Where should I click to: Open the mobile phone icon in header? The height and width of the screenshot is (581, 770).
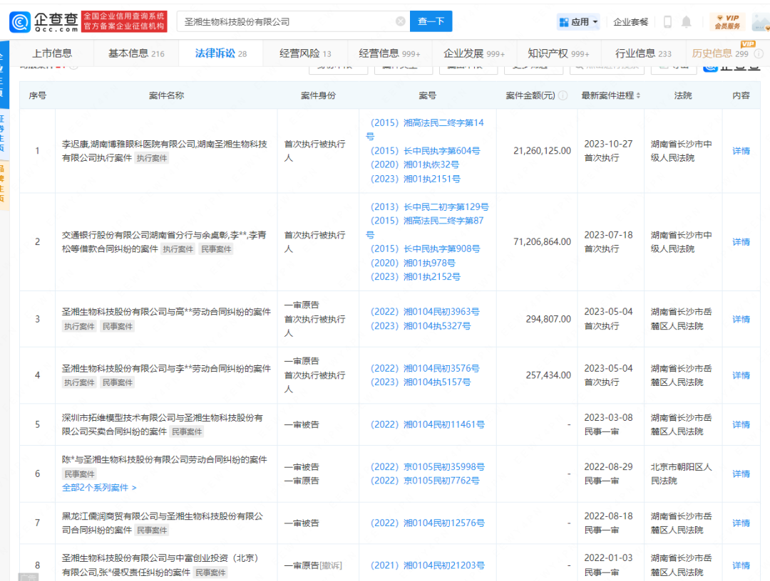(667, 21)
